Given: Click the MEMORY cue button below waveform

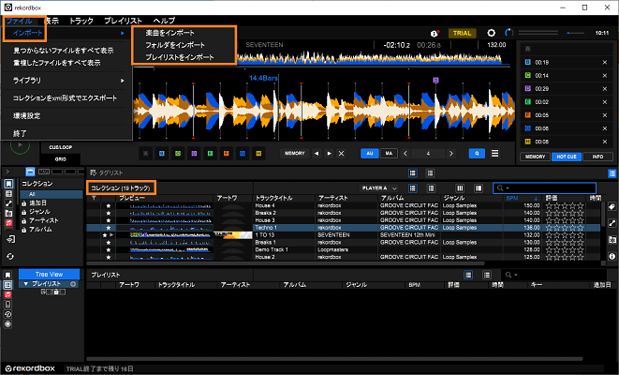Looking at the screenshot, I should tap(294, 154).
